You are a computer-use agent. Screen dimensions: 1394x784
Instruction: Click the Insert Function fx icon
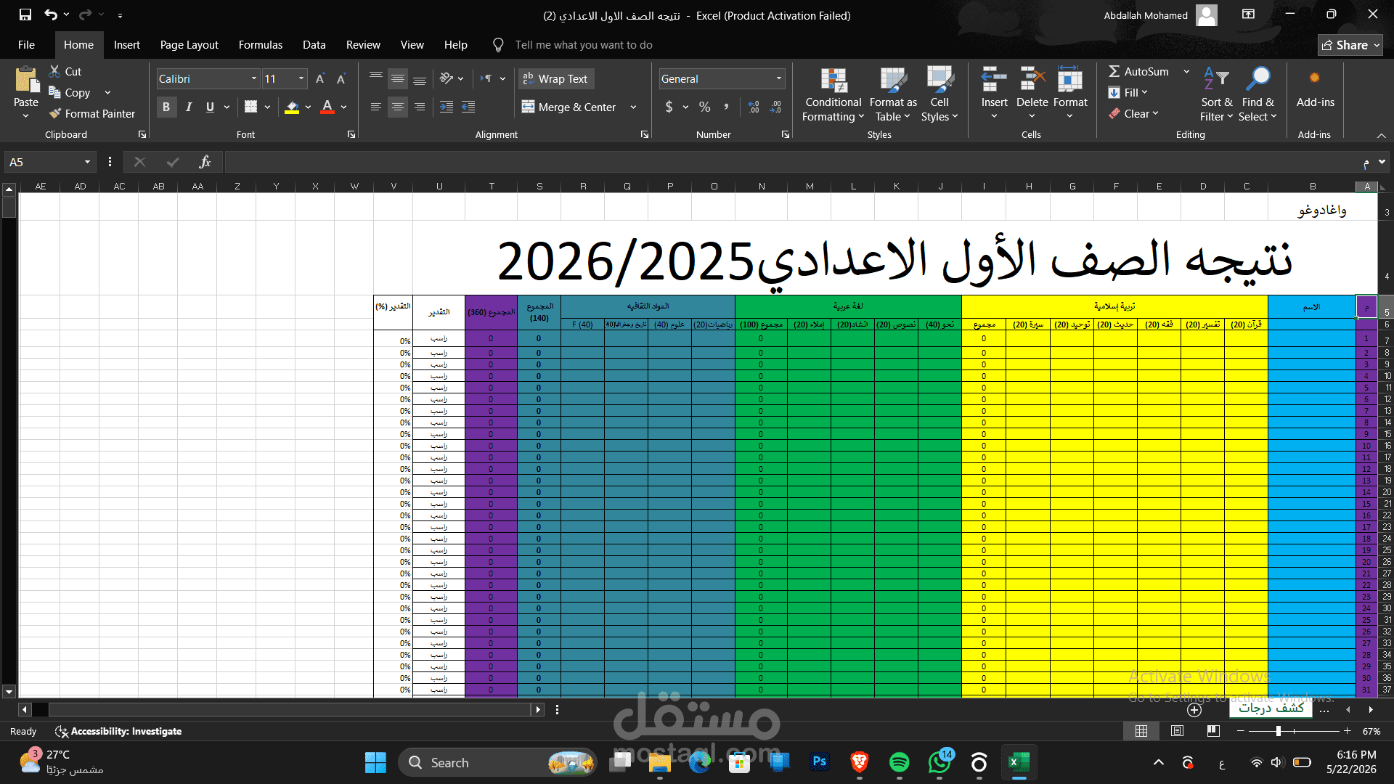tap(205, 162)
